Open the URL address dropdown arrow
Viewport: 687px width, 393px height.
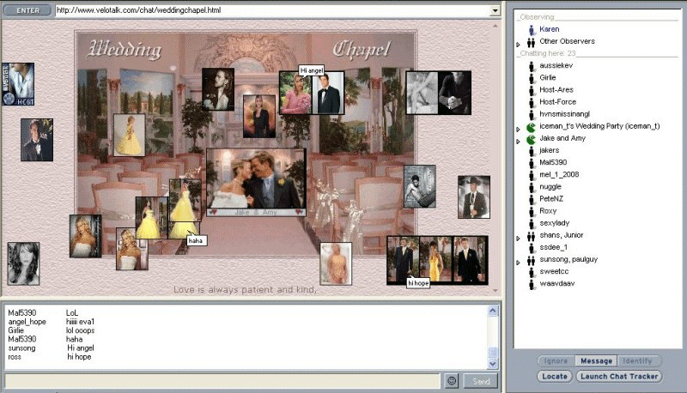coord(494,10)
